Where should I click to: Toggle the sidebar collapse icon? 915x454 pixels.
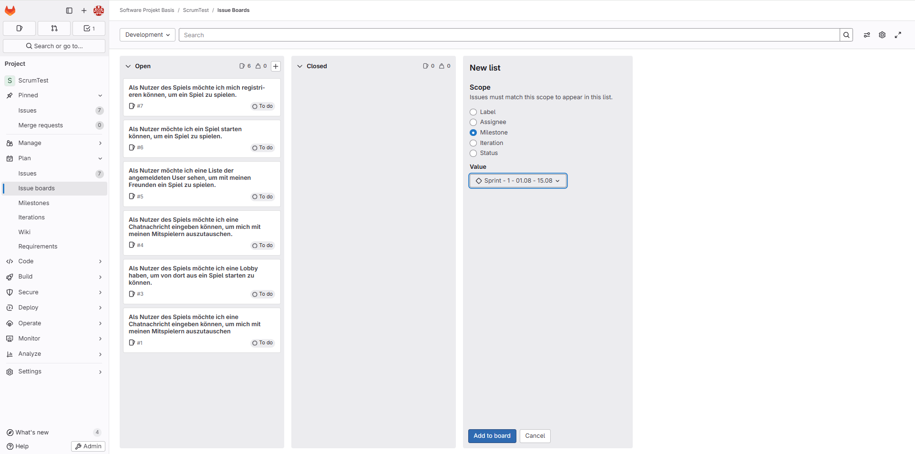69,10
